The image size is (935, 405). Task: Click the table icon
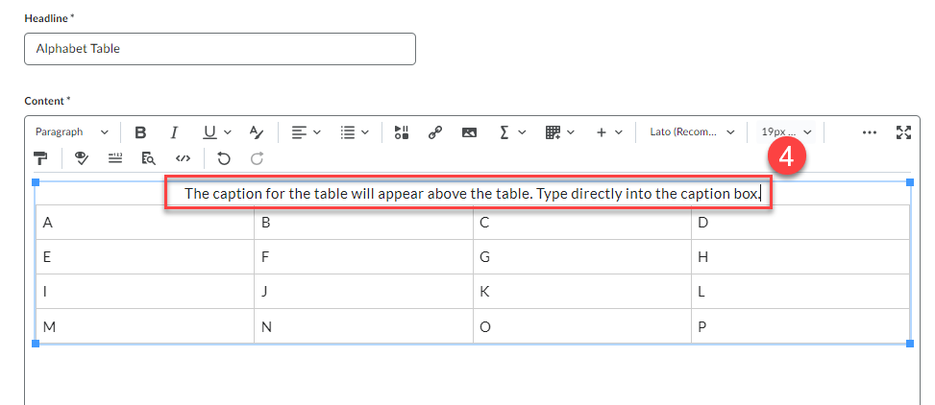(553, 132)
